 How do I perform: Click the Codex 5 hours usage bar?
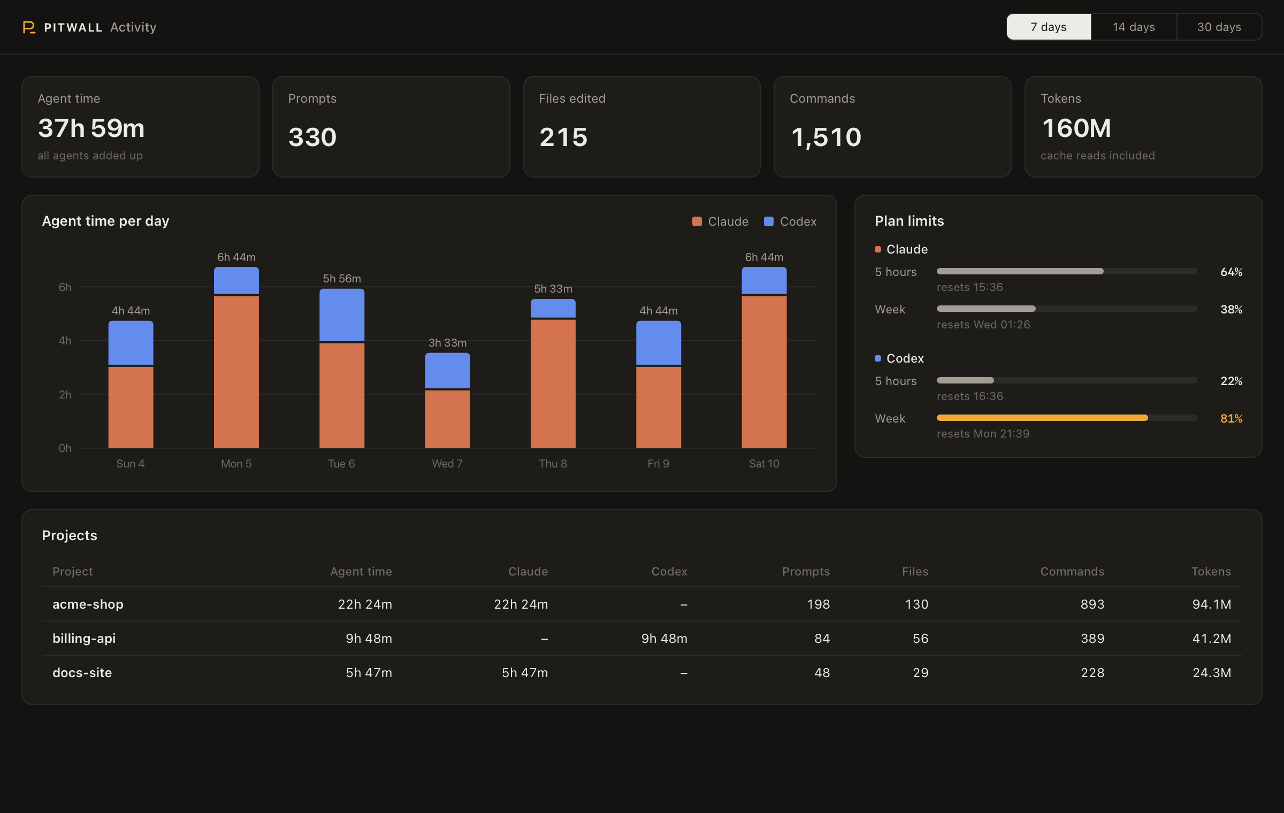coord(1067,380)
